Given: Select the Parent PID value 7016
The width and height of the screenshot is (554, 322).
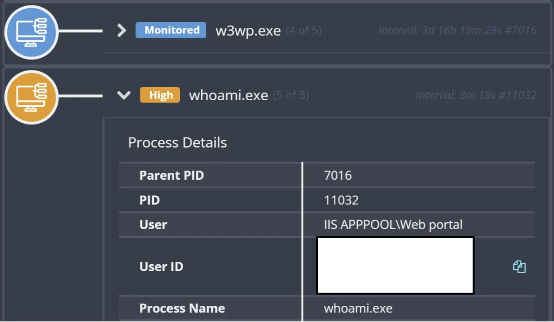Looking at the screenshot, I should [x=338, y=175].
